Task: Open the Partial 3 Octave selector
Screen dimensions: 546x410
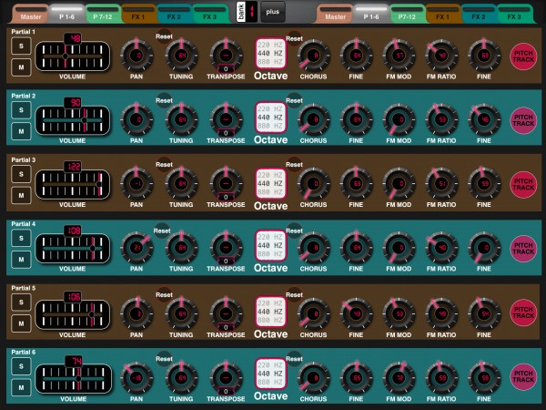Action: (270, 183)
